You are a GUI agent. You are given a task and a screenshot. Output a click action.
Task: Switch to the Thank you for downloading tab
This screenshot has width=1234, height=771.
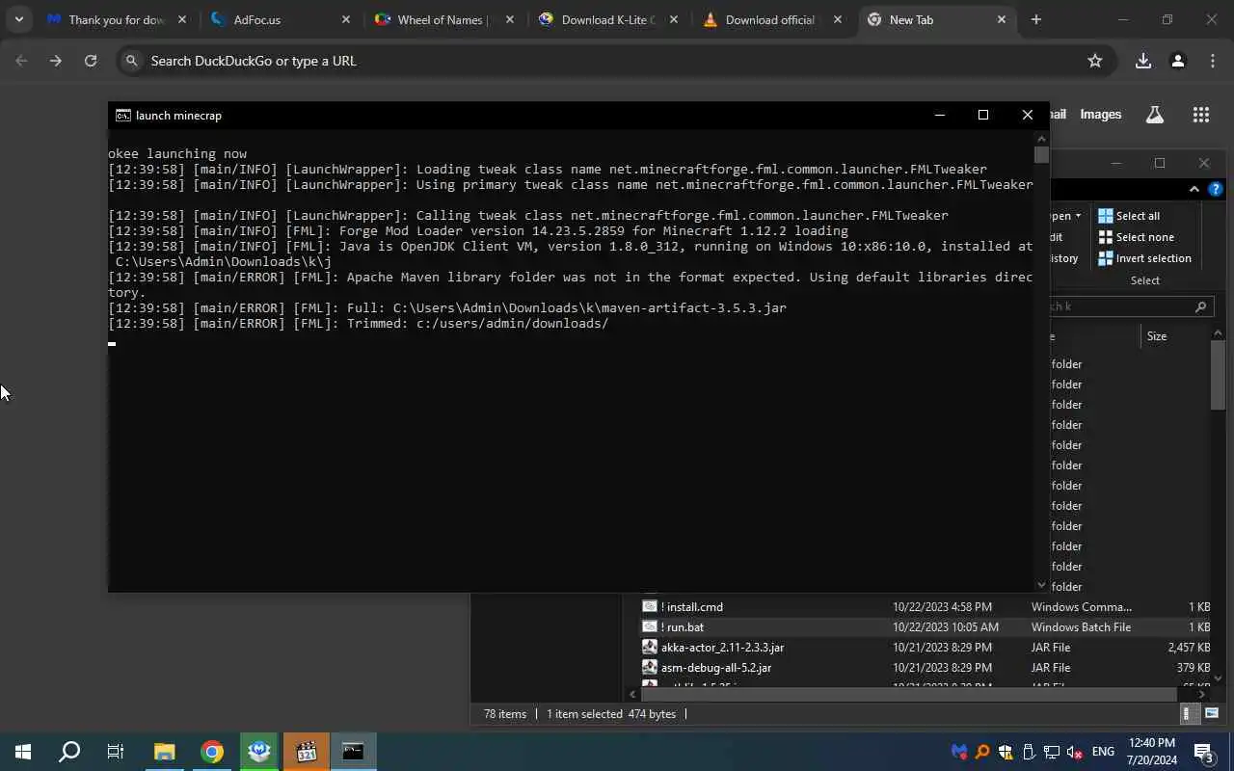pos(118,19)
